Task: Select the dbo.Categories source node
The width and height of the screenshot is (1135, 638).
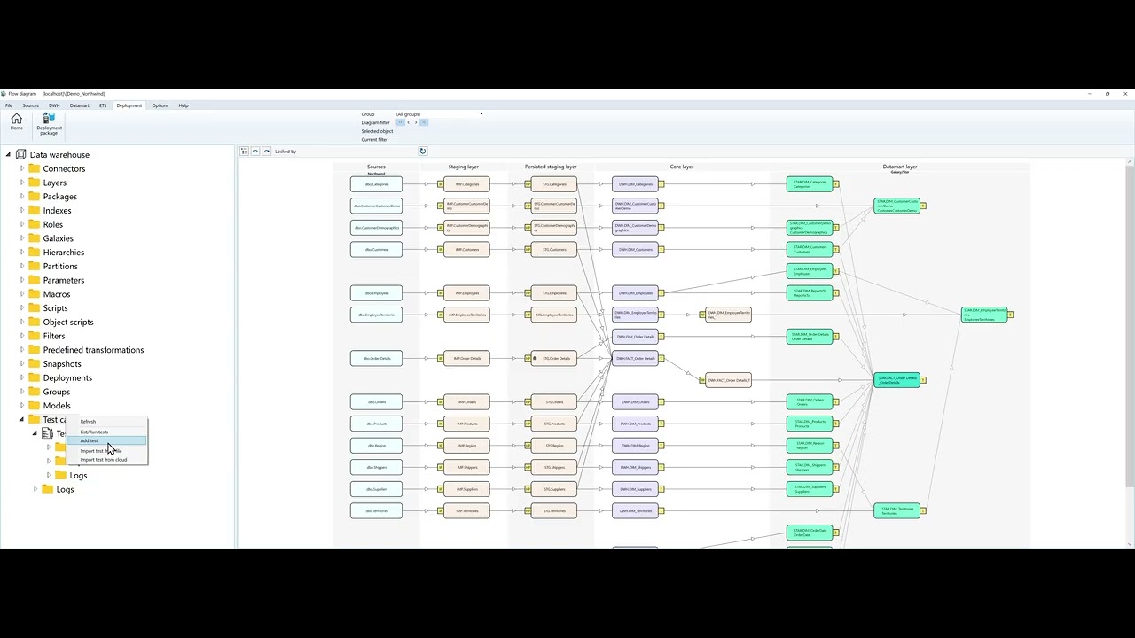Action: point(376,184)
